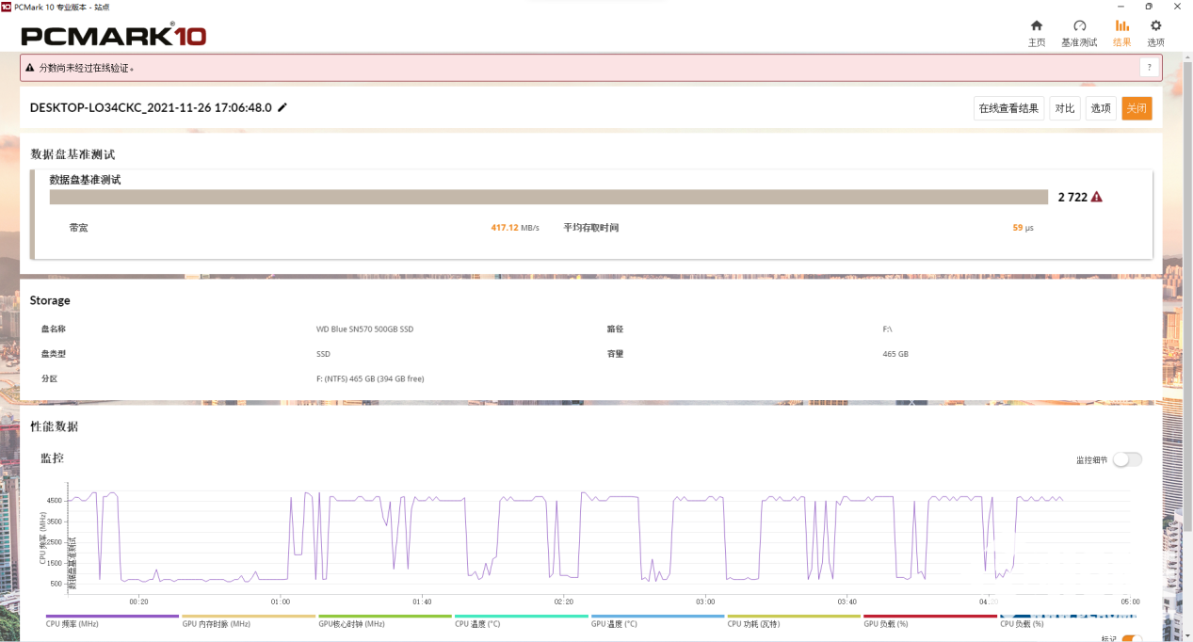Click the data drive benchmark score bar
The width and height of the screenshot is (1193, 642).
click(x=549, y=197)
